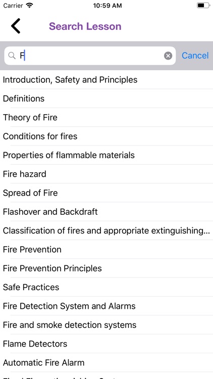This screenshot has width=213, height=379.
Task: Focus the search lesson text field
Action: tap(90, 56)
